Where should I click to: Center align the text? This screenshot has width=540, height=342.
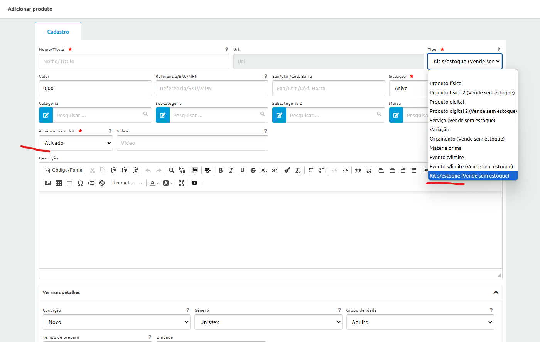(x=392, y=170)
